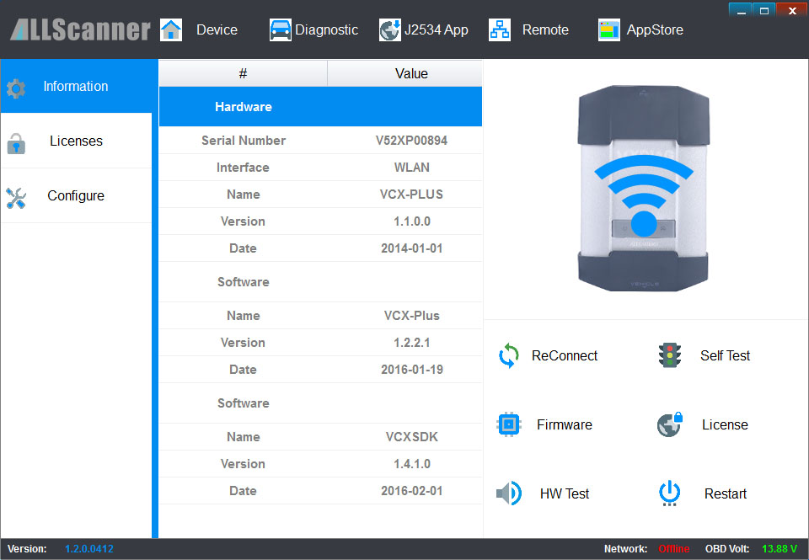Select serial number value V52XP00894

coord(411,141)
